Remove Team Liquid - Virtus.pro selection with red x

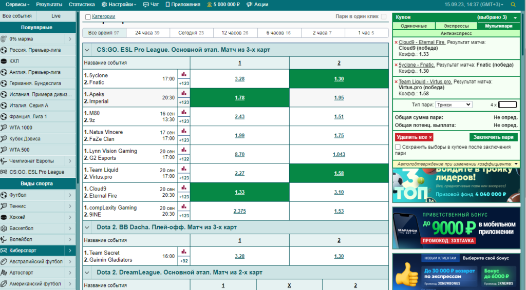[x=396, y=81]
